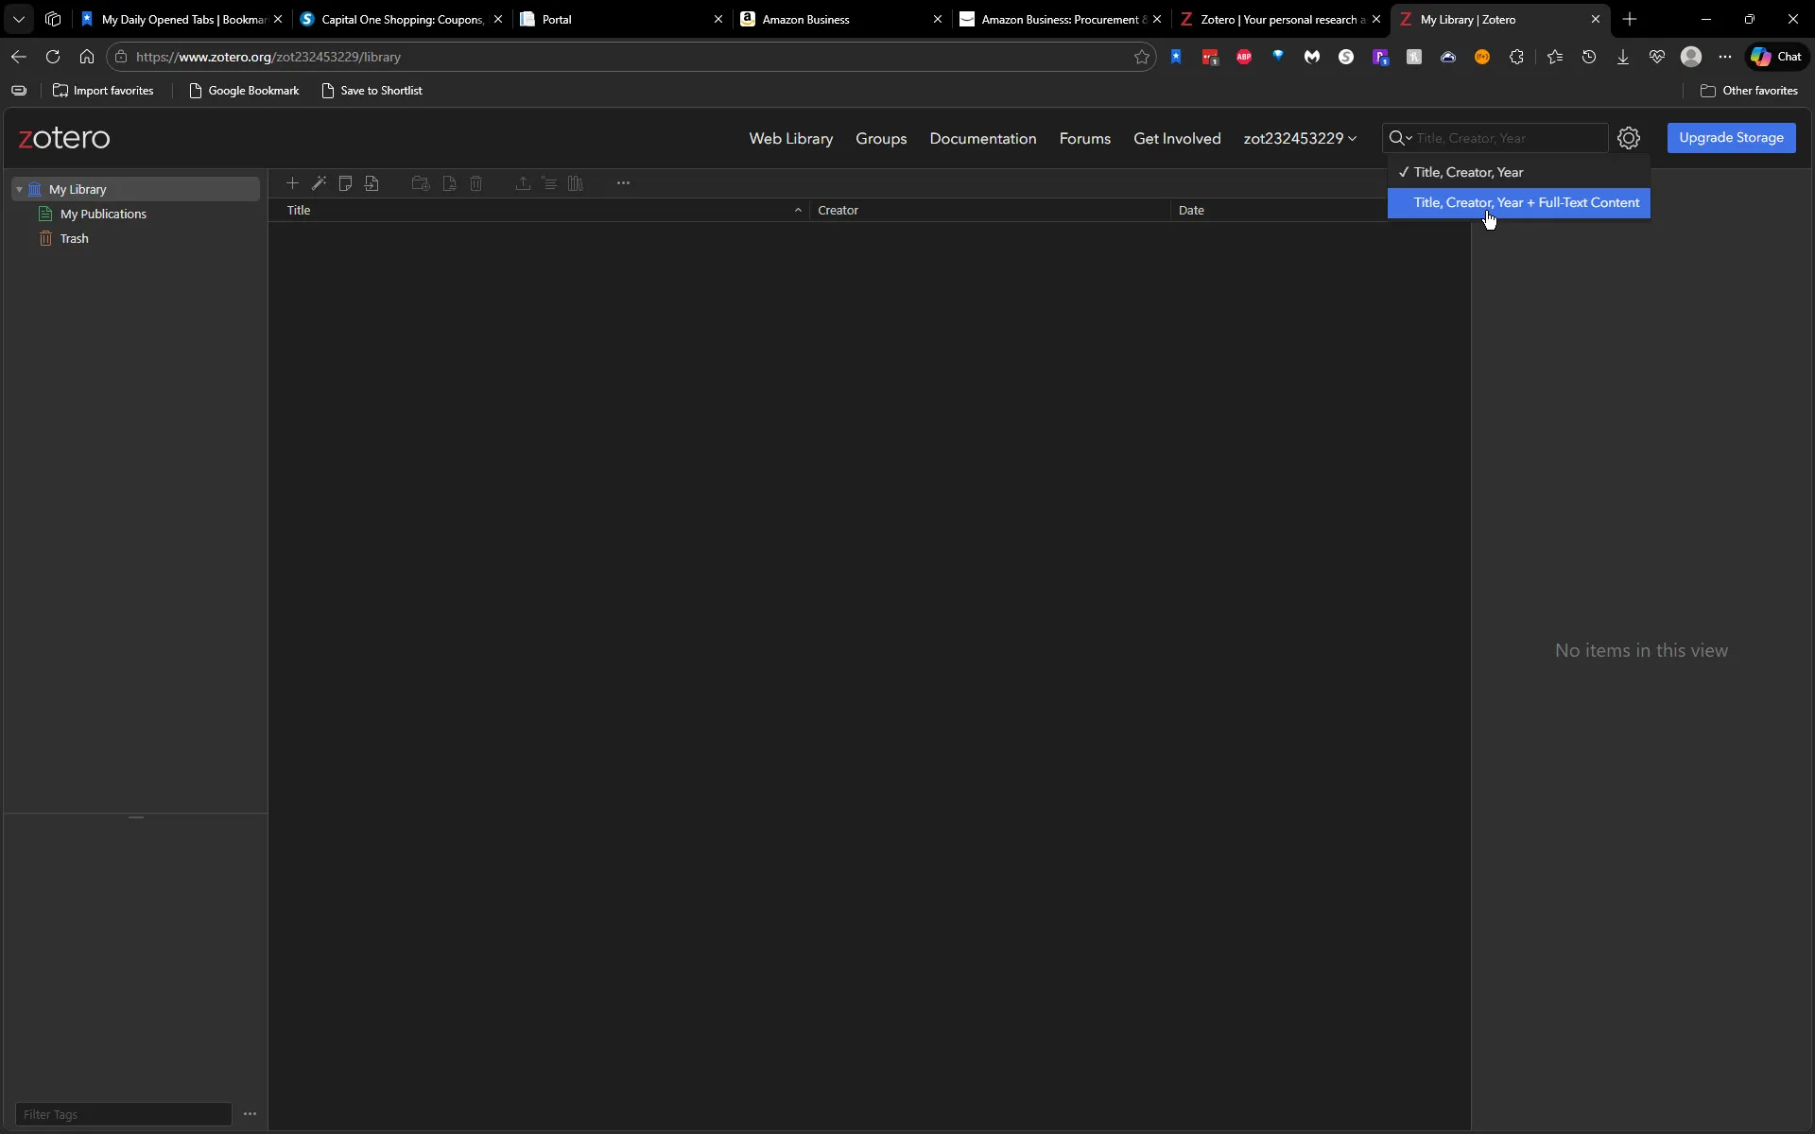This screenshot has width=1815, height=1134.
Task: Open the zot232453229 username dropdown
Action: coord(1300,138)
